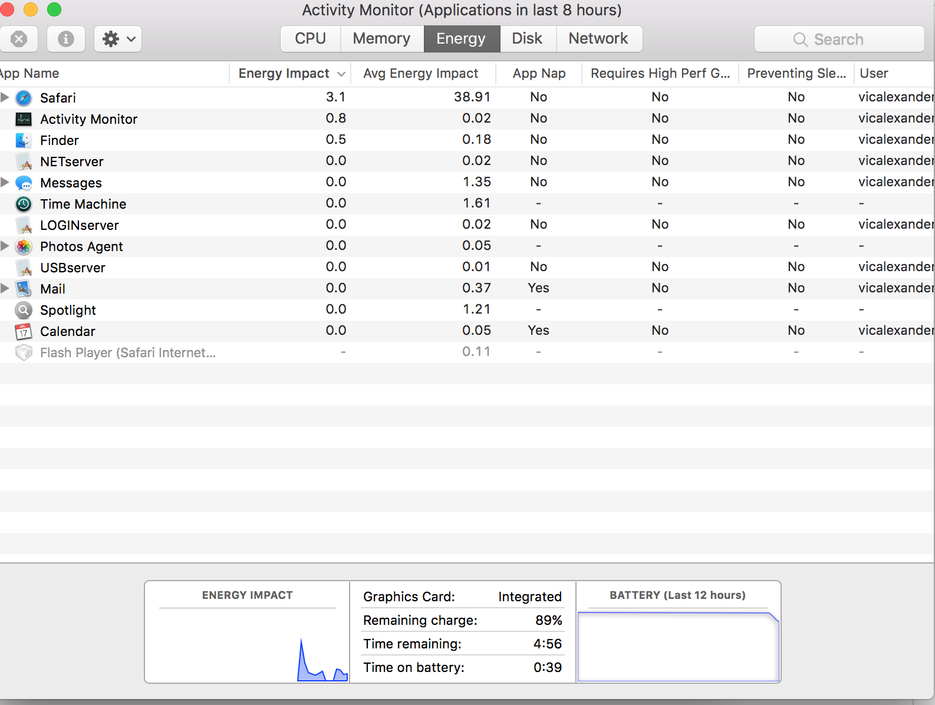Click the Time on battery 0:39 value
935x705 pixels.
click(x=548, y=667)
